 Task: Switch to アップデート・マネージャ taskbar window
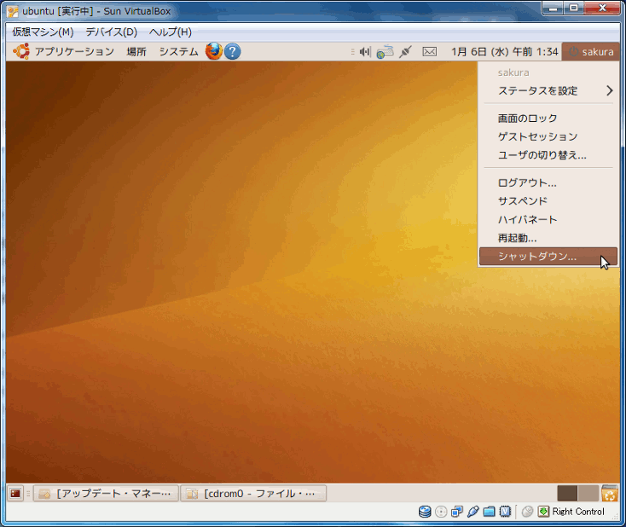[107, 493]
